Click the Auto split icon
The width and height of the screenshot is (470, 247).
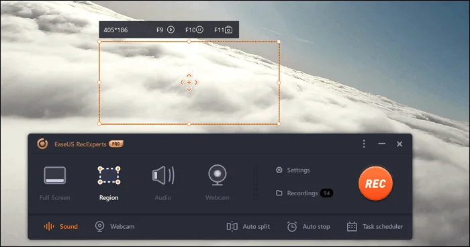click(x=232, y=226)
